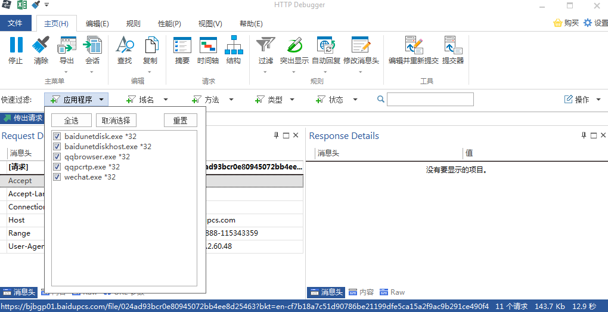The image size is (608, 312).
Task: Switch to Performance (性能) ribbon tab
Action: point(169,24)
